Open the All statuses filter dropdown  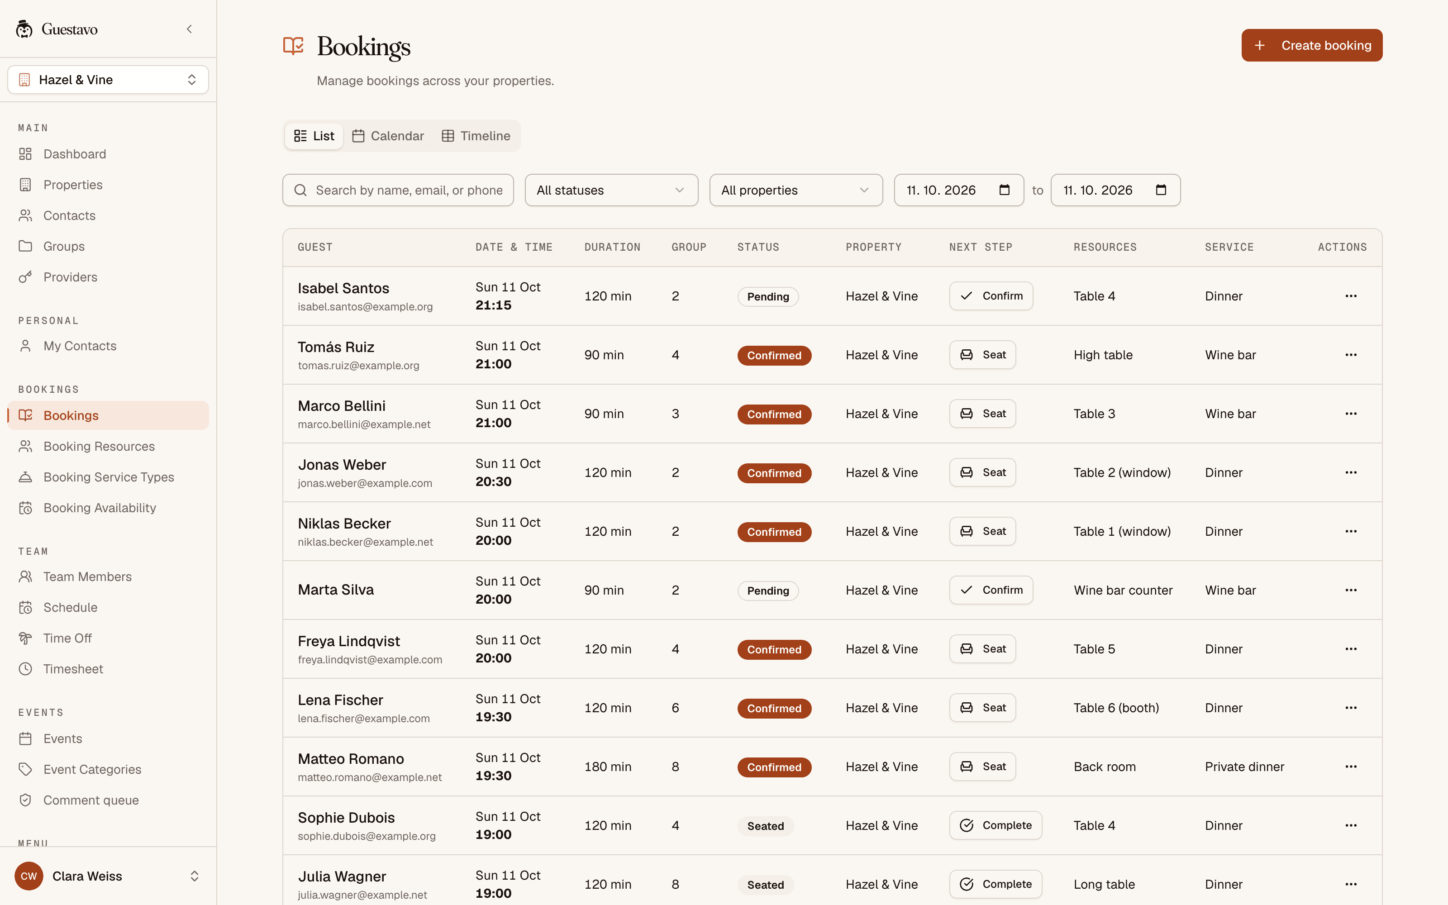[x=611, y=191]
